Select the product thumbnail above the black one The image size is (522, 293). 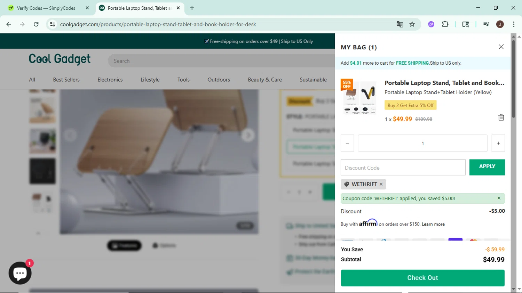tap(42, 141)
